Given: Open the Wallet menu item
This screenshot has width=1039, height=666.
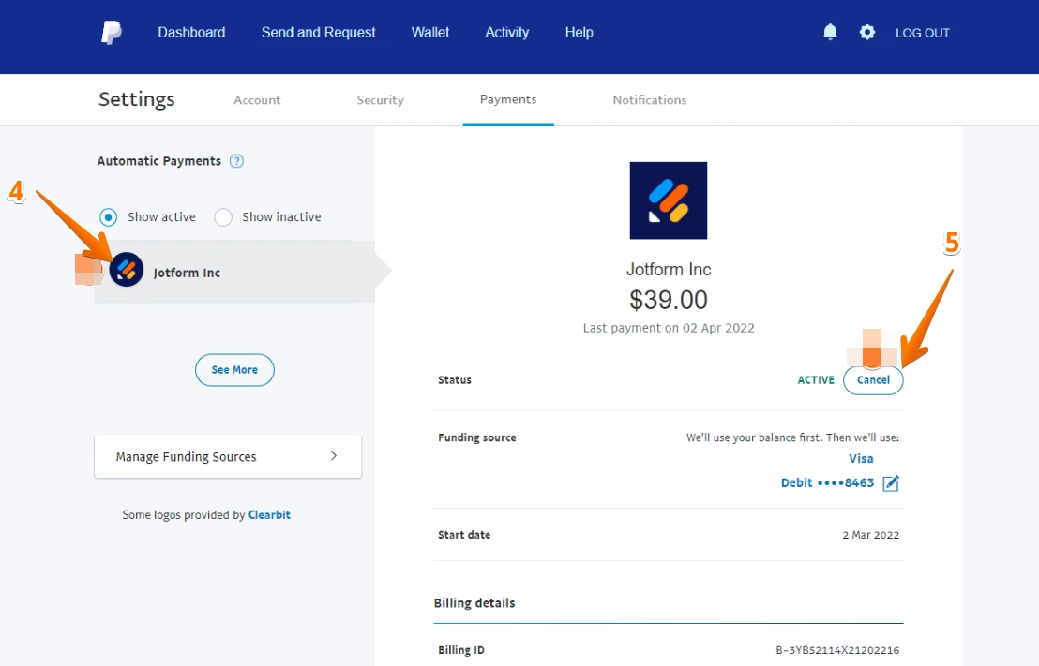Looking at the screenshot, I should pyautogui.click(x=430, y=32).
